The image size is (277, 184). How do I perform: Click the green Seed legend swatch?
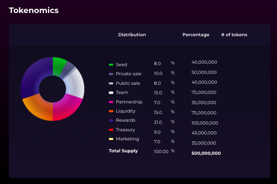(111, 65)
